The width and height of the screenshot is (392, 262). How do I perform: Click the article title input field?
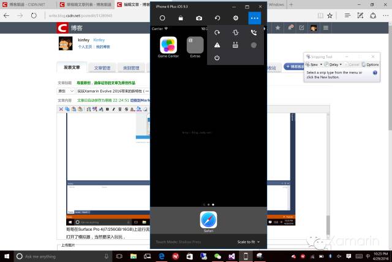[x=113, y=91]
